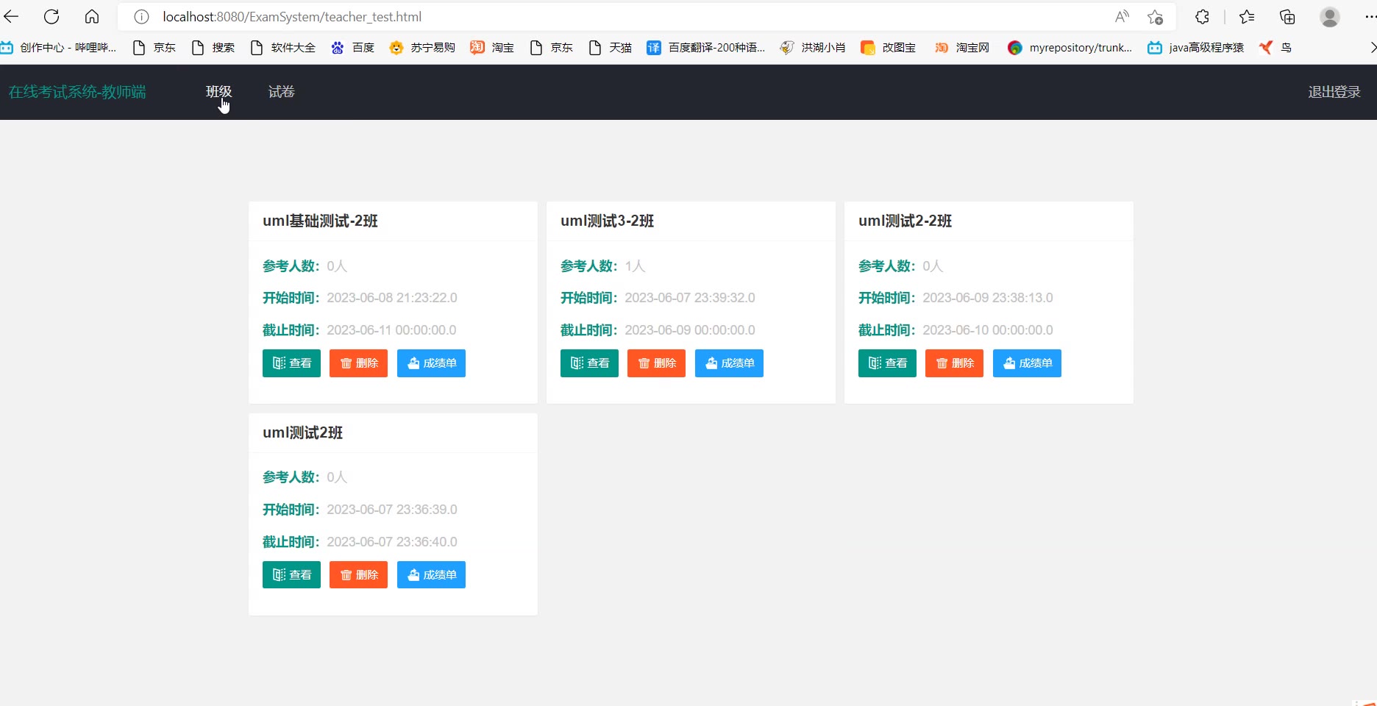This screenshot has width=1377, height=706.
Task: Click the browser refresh icon
Action: tap(51, 17)
